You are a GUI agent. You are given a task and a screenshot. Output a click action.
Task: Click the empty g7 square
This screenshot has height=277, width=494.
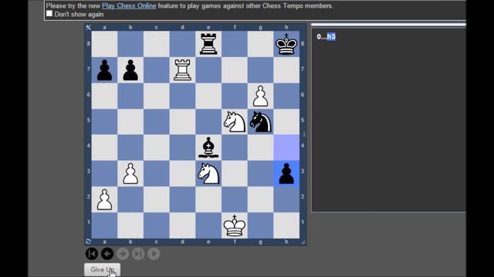click(261, 70)
